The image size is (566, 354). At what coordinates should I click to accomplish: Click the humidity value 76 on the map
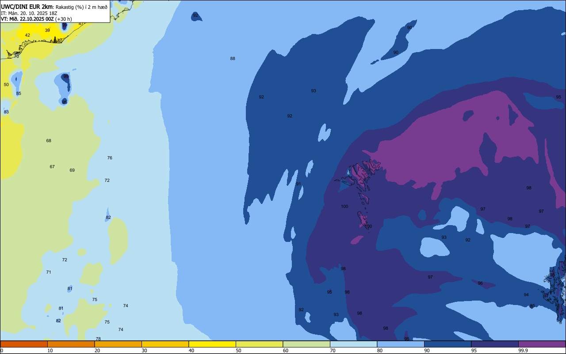110,158
